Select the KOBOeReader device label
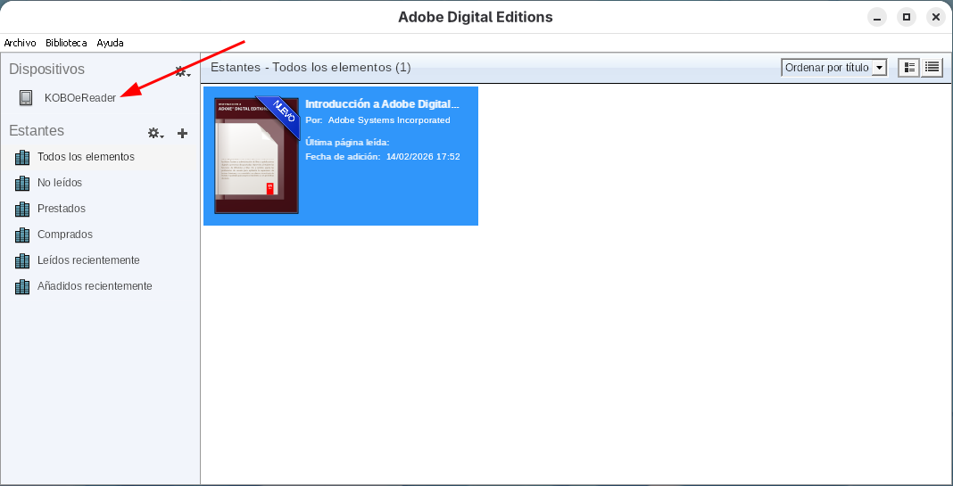This screenshot has width=953, height=486. (x=80, y=98)
